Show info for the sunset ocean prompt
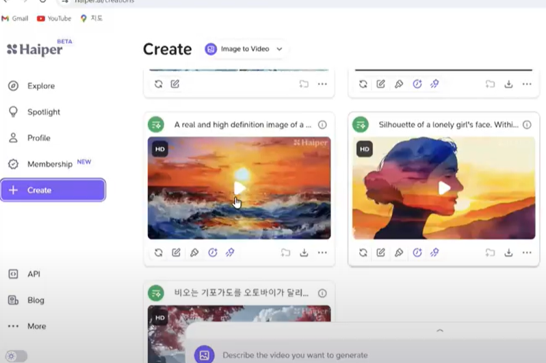The width and height of the screenshot is (546, 363). tap(322, 124)
